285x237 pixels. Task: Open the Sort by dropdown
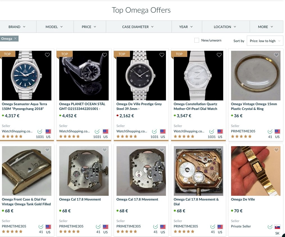265,40
